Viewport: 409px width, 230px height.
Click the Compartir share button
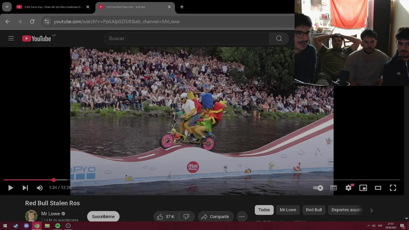[216, 217]
